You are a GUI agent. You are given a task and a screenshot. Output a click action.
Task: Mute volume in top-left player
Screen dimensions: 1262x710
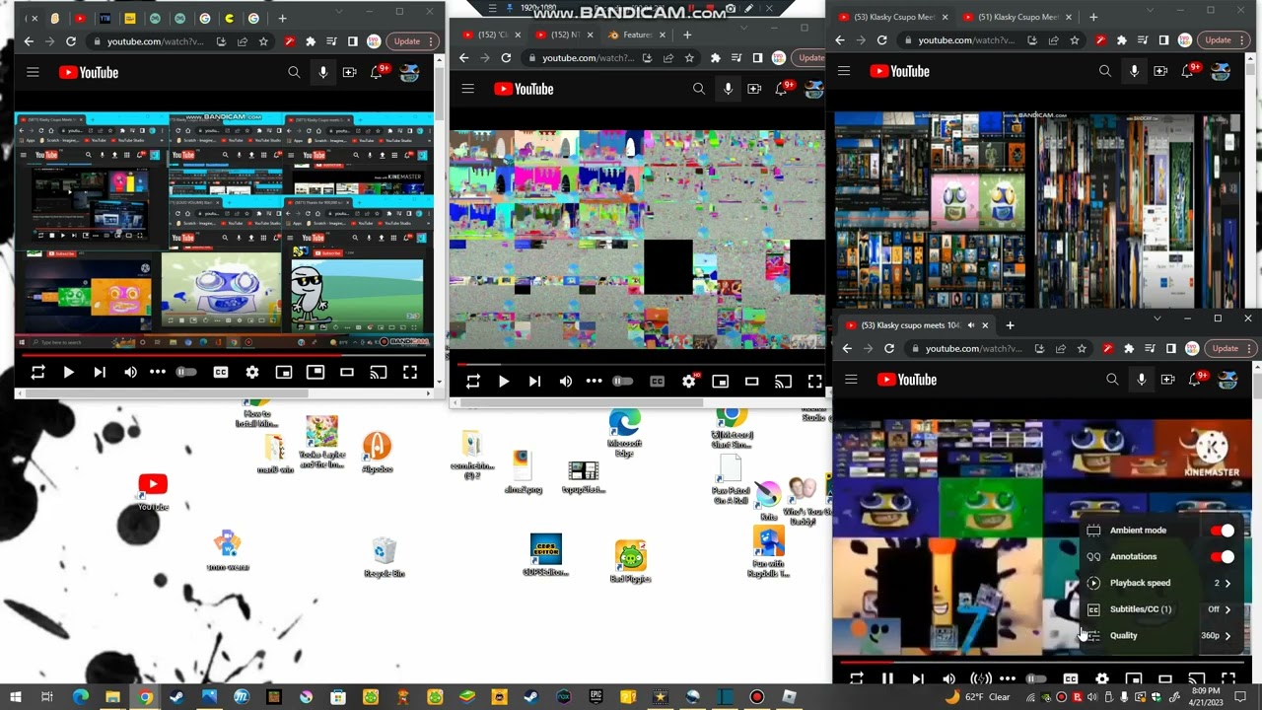(130, 373)
